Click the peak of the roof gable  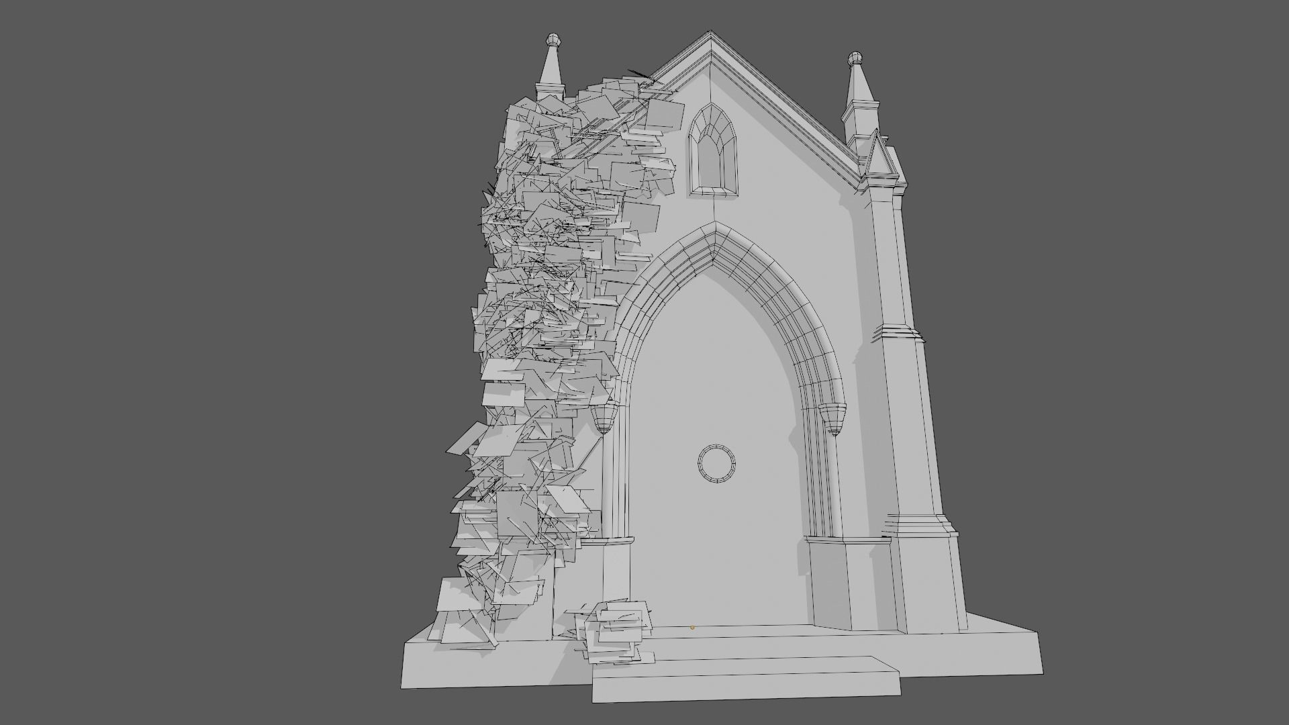pos(710,33)
